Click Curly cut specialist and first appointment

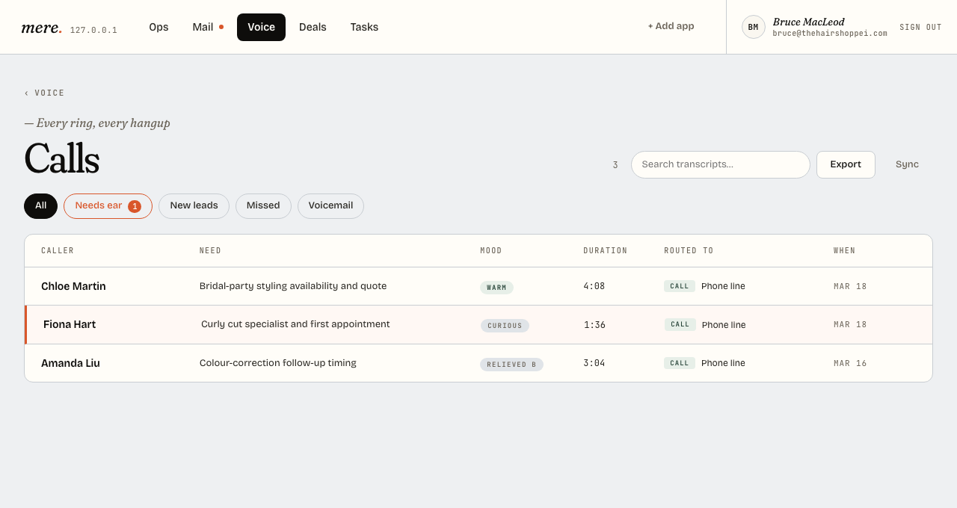pyautogui.click(x=295, y=324)
